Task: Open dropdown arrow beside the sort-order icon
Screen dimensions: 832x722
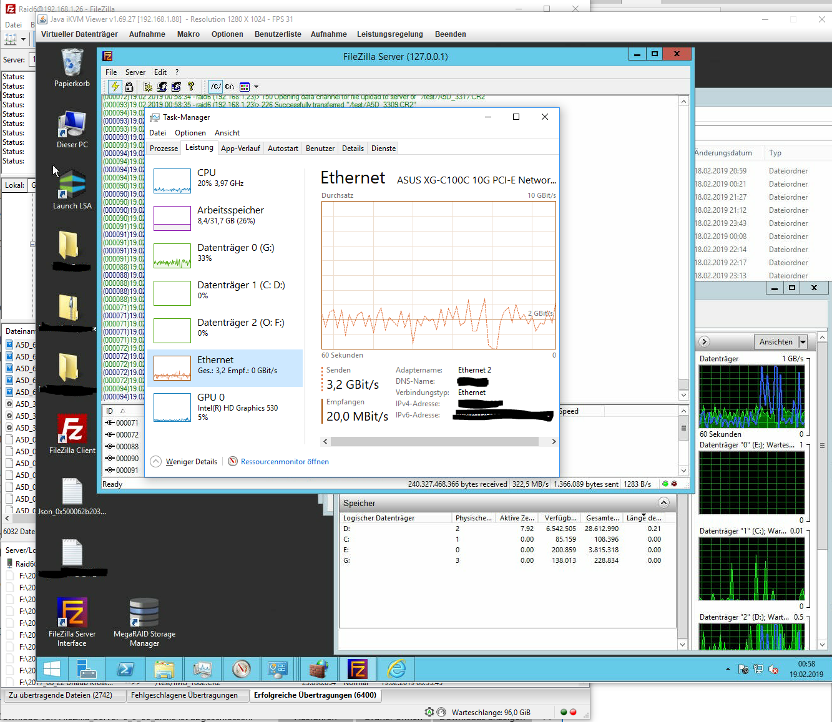Action: 256,87
